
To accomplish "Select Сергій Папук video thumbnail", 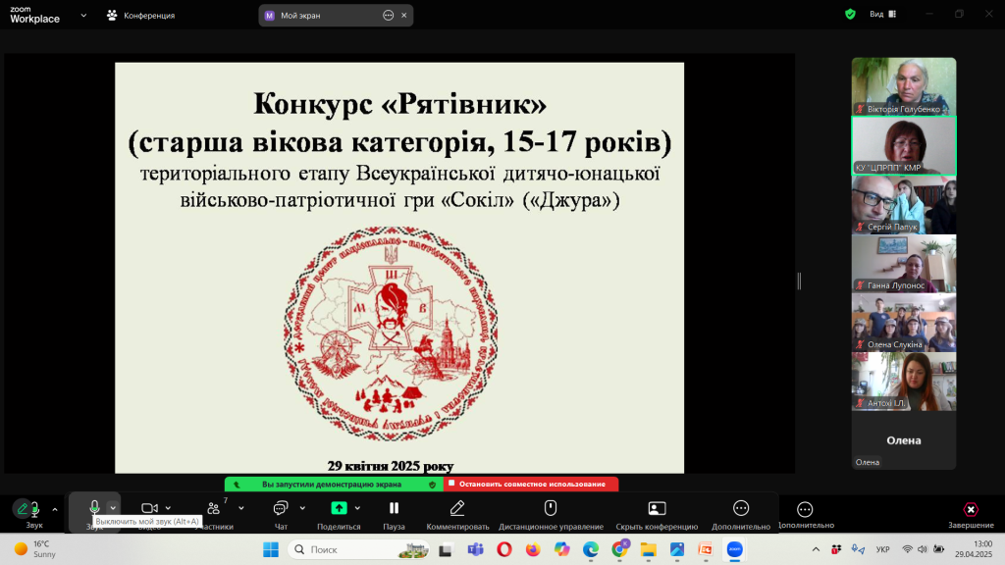I will 904,204.
